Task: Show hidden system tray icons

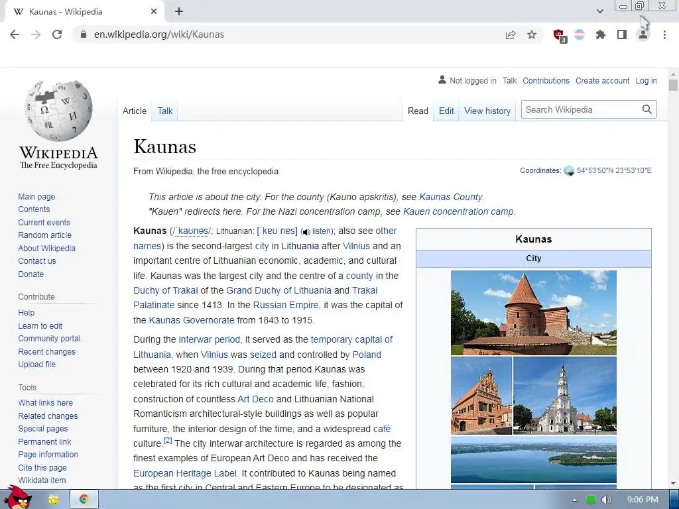Action: 575,500
